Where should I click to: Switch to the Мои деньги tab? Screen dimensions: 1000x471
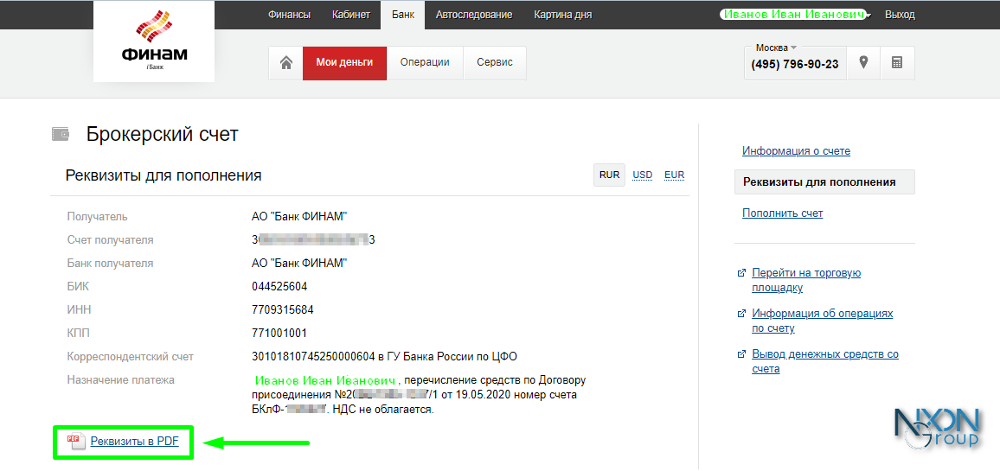click(x=344, y=62)
